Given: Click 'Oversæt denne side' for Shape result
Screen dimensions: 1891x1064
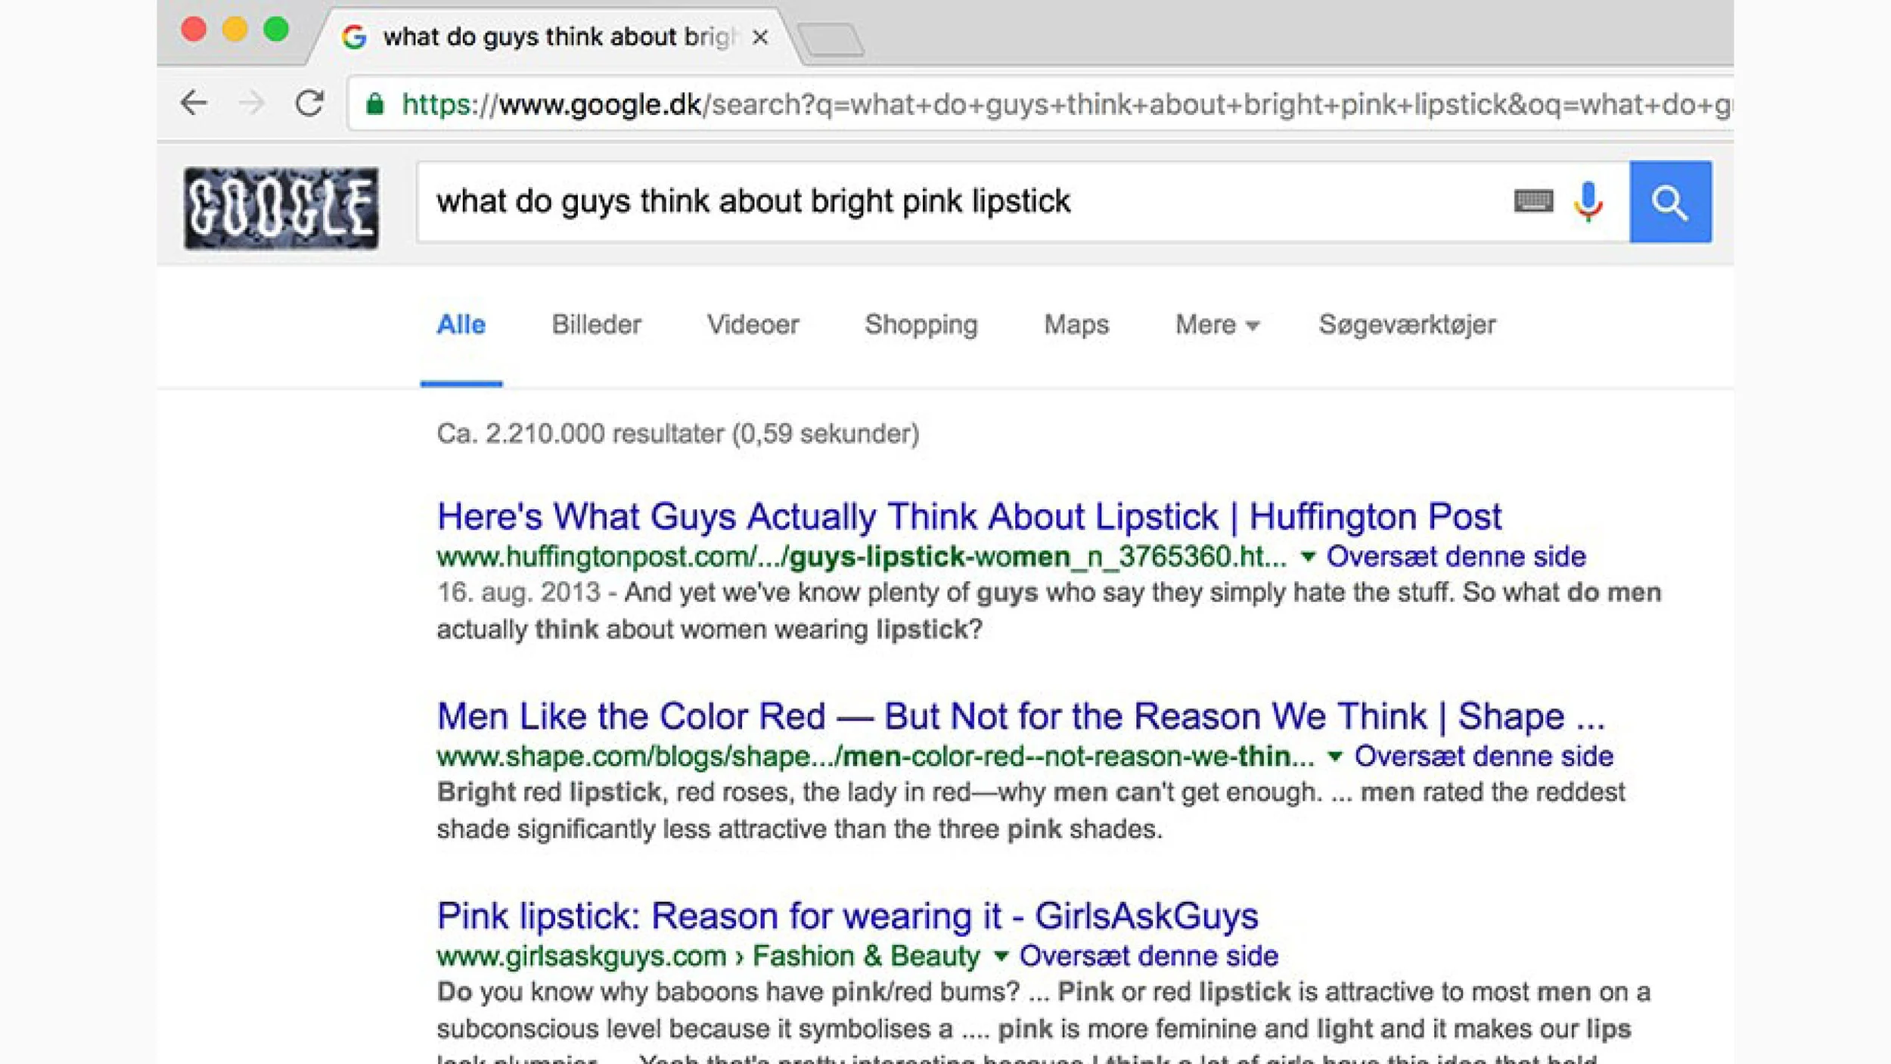Looking at the screenshot, I should 1483,757.
